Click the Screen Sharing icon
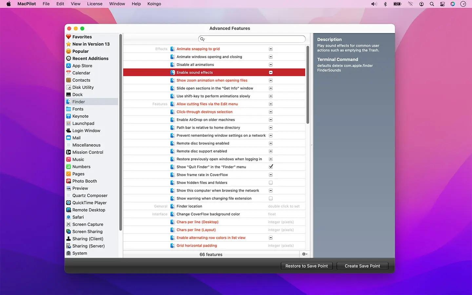This screenshot has width=472, height=295. point(69,231)
